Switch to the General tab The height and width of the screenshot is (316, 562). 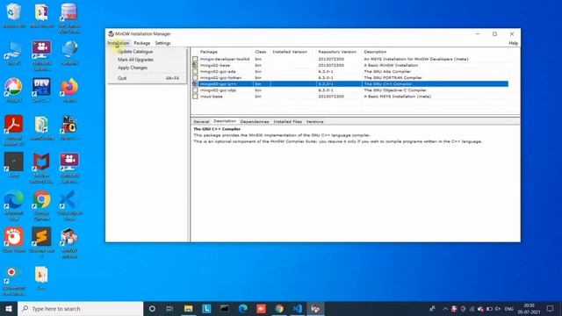(201, 121)
